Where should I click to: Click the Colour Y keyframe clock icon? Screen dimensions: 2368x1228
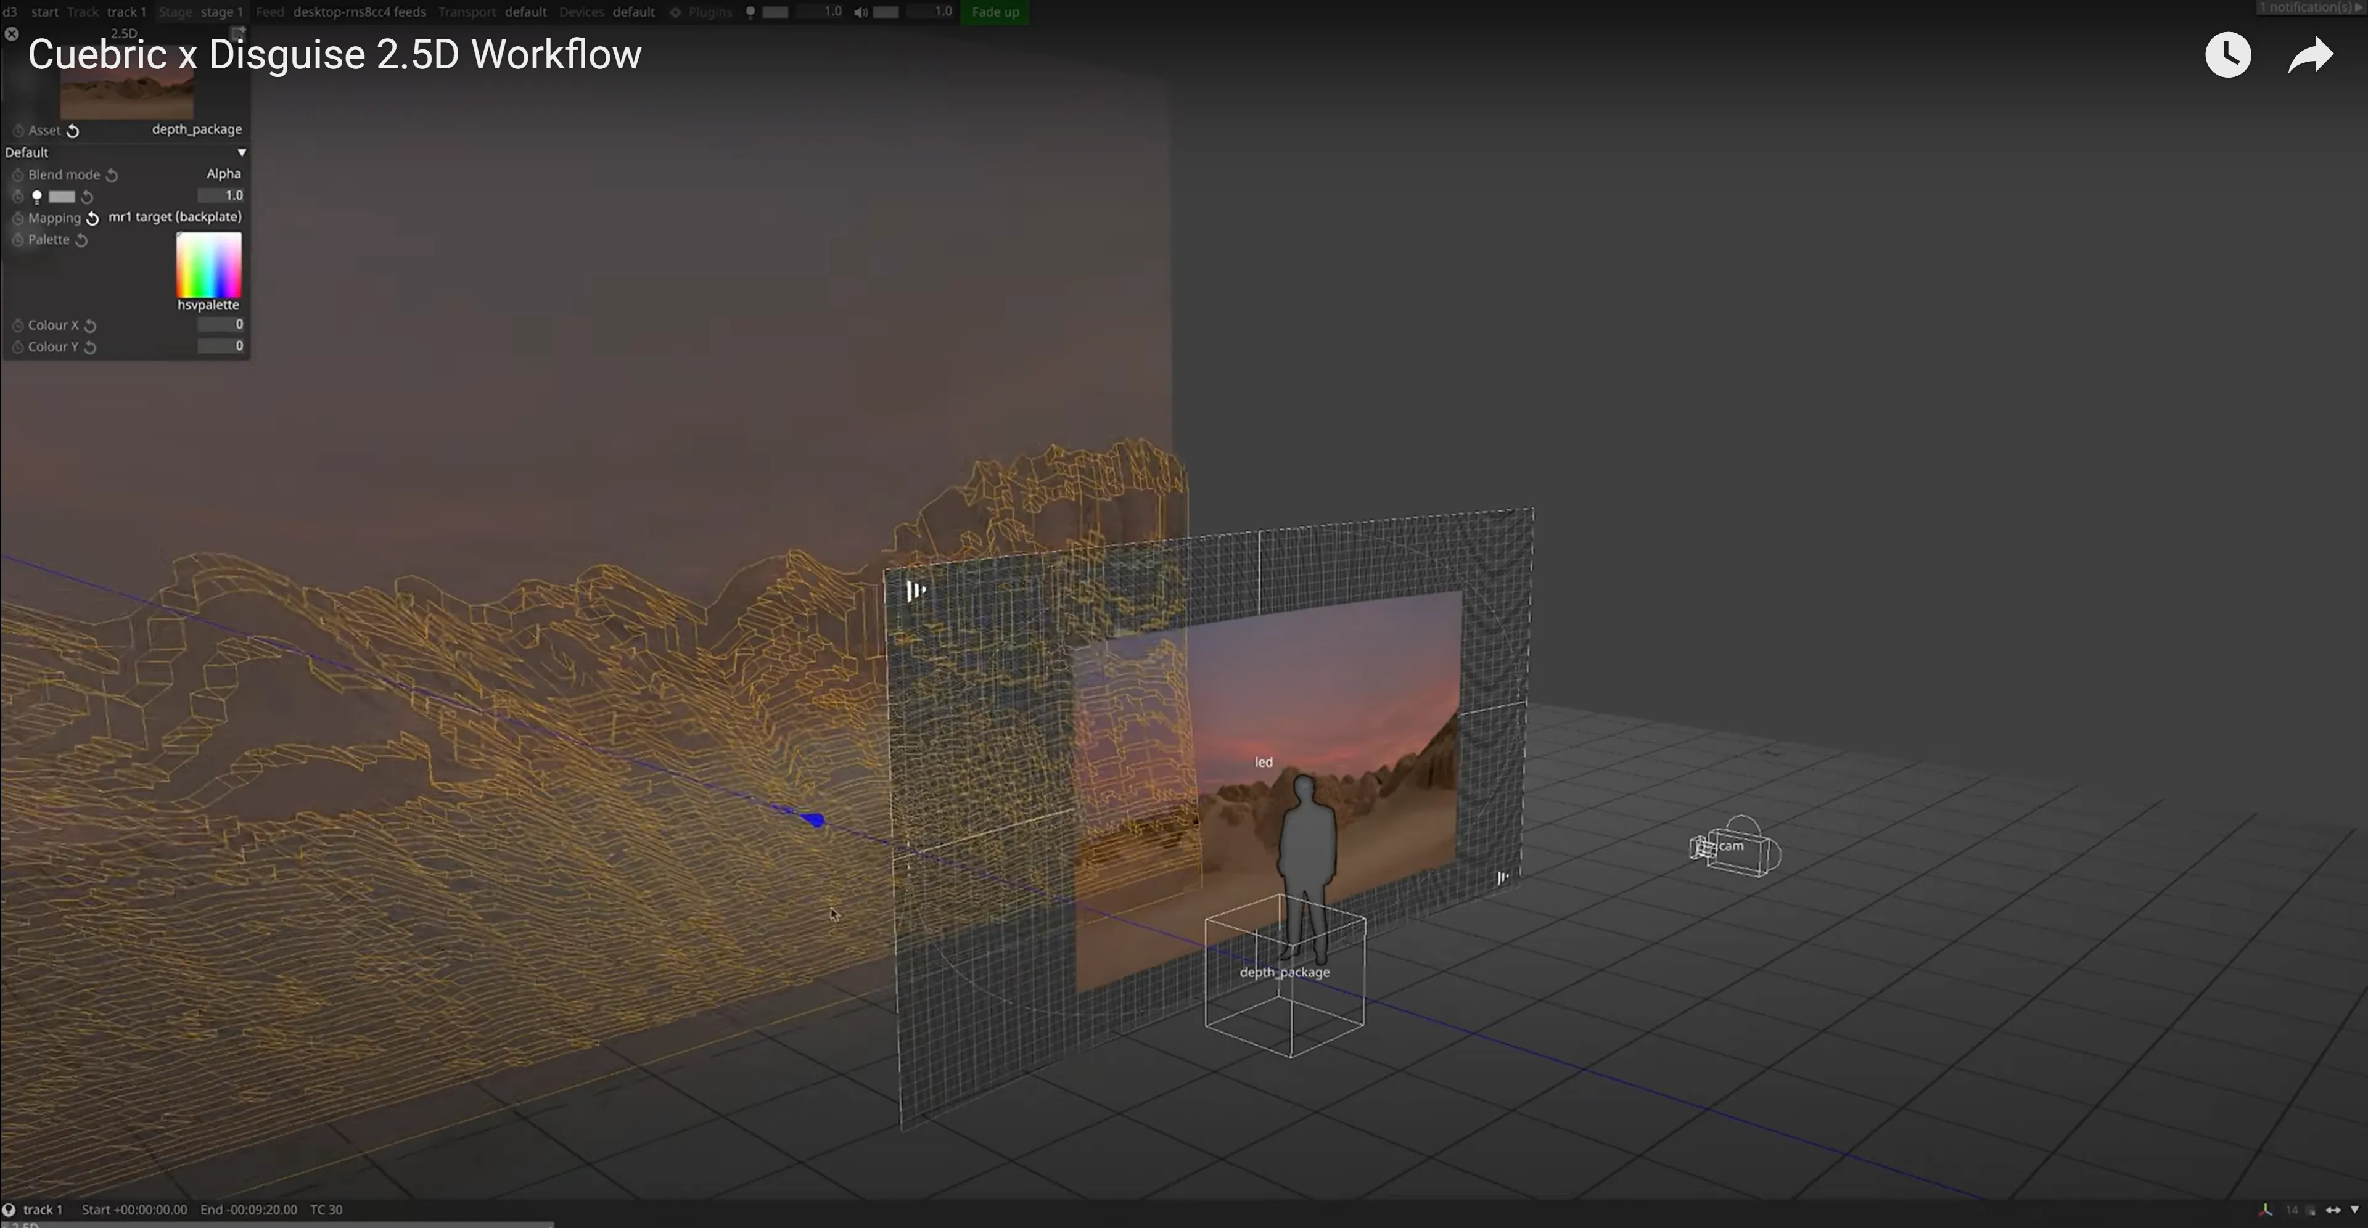click(17, 348)
